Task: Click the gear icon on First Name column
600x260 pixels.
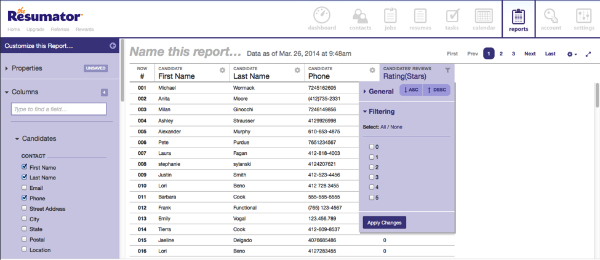Action: (x=223, y=71)
